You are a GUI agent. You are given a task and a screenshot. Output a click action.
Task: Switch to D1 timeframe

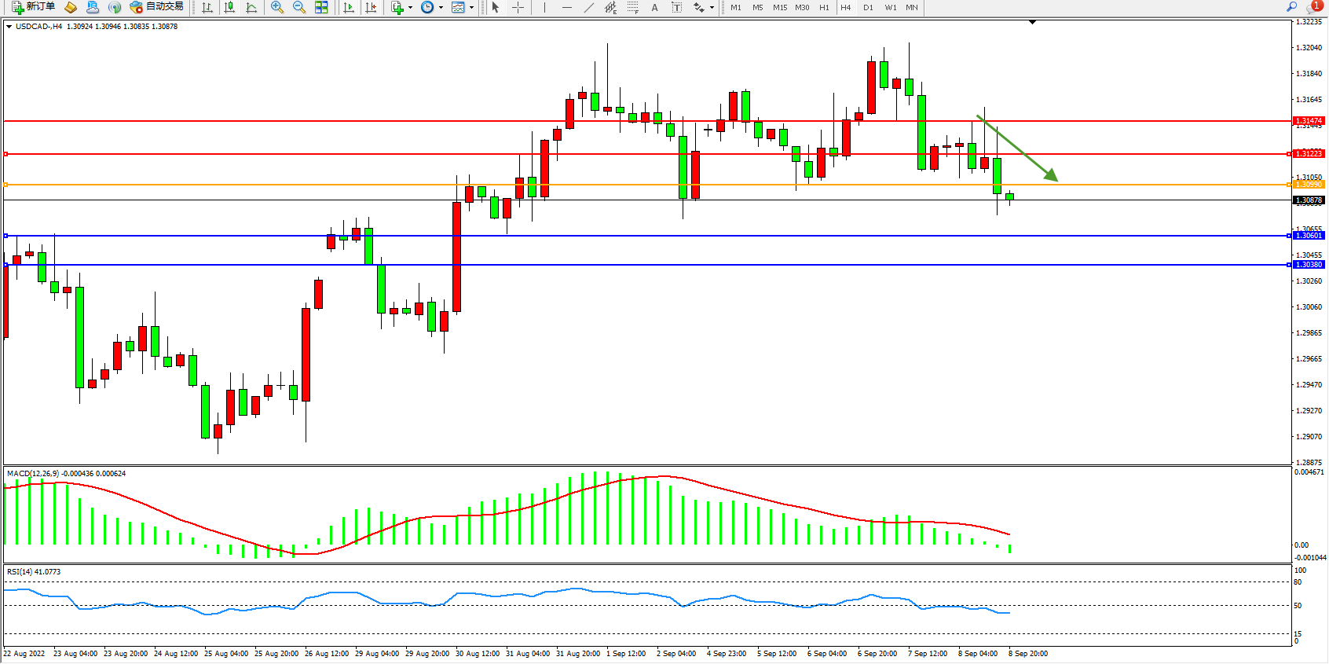tap(868, 7)
